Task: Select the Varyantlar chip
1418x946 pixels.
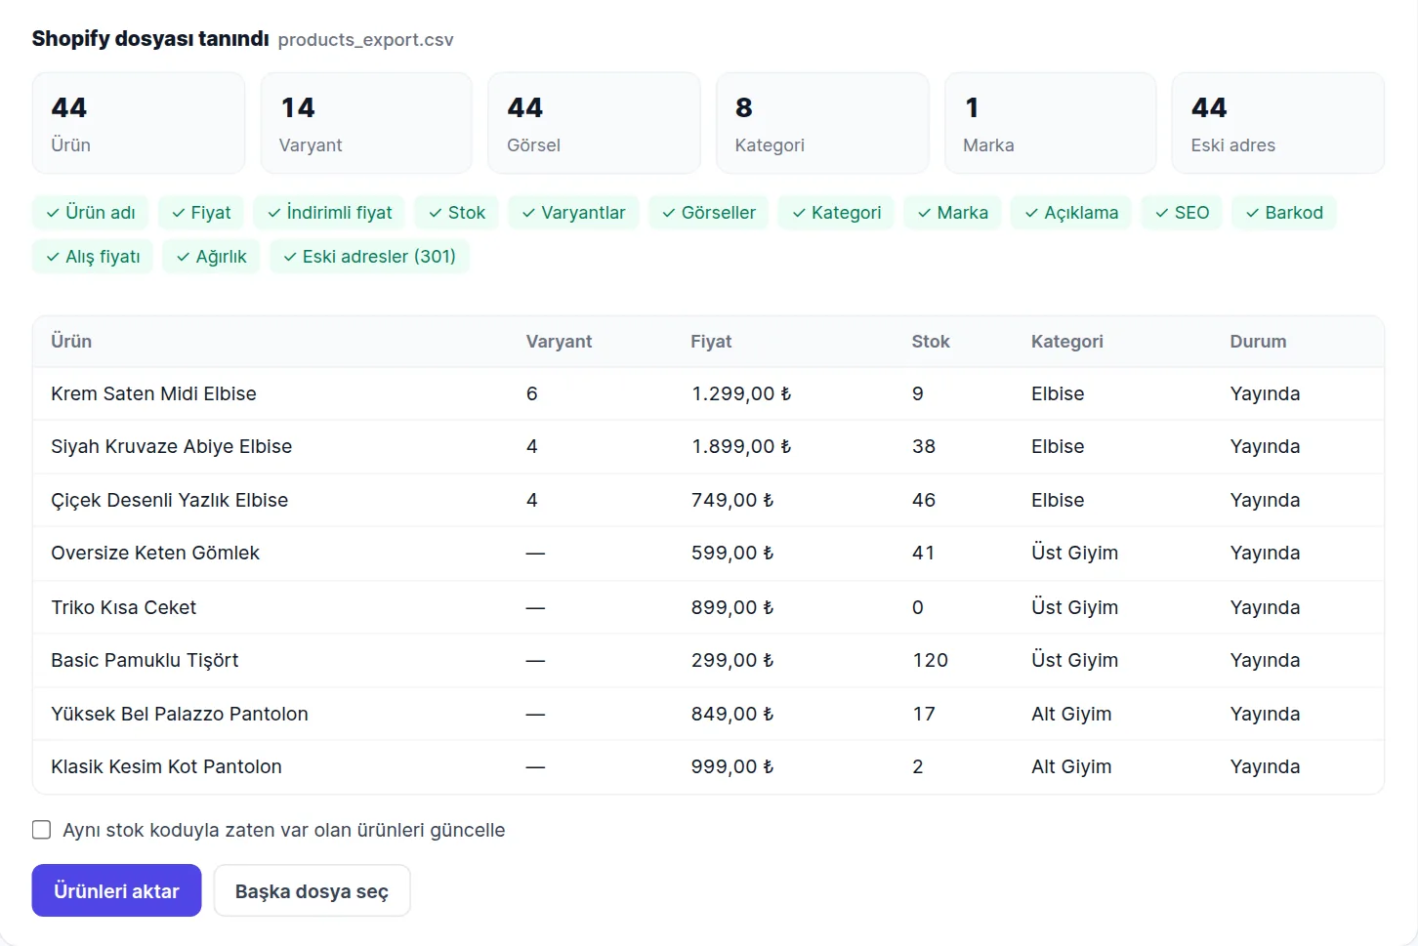Action: (573, 213)
